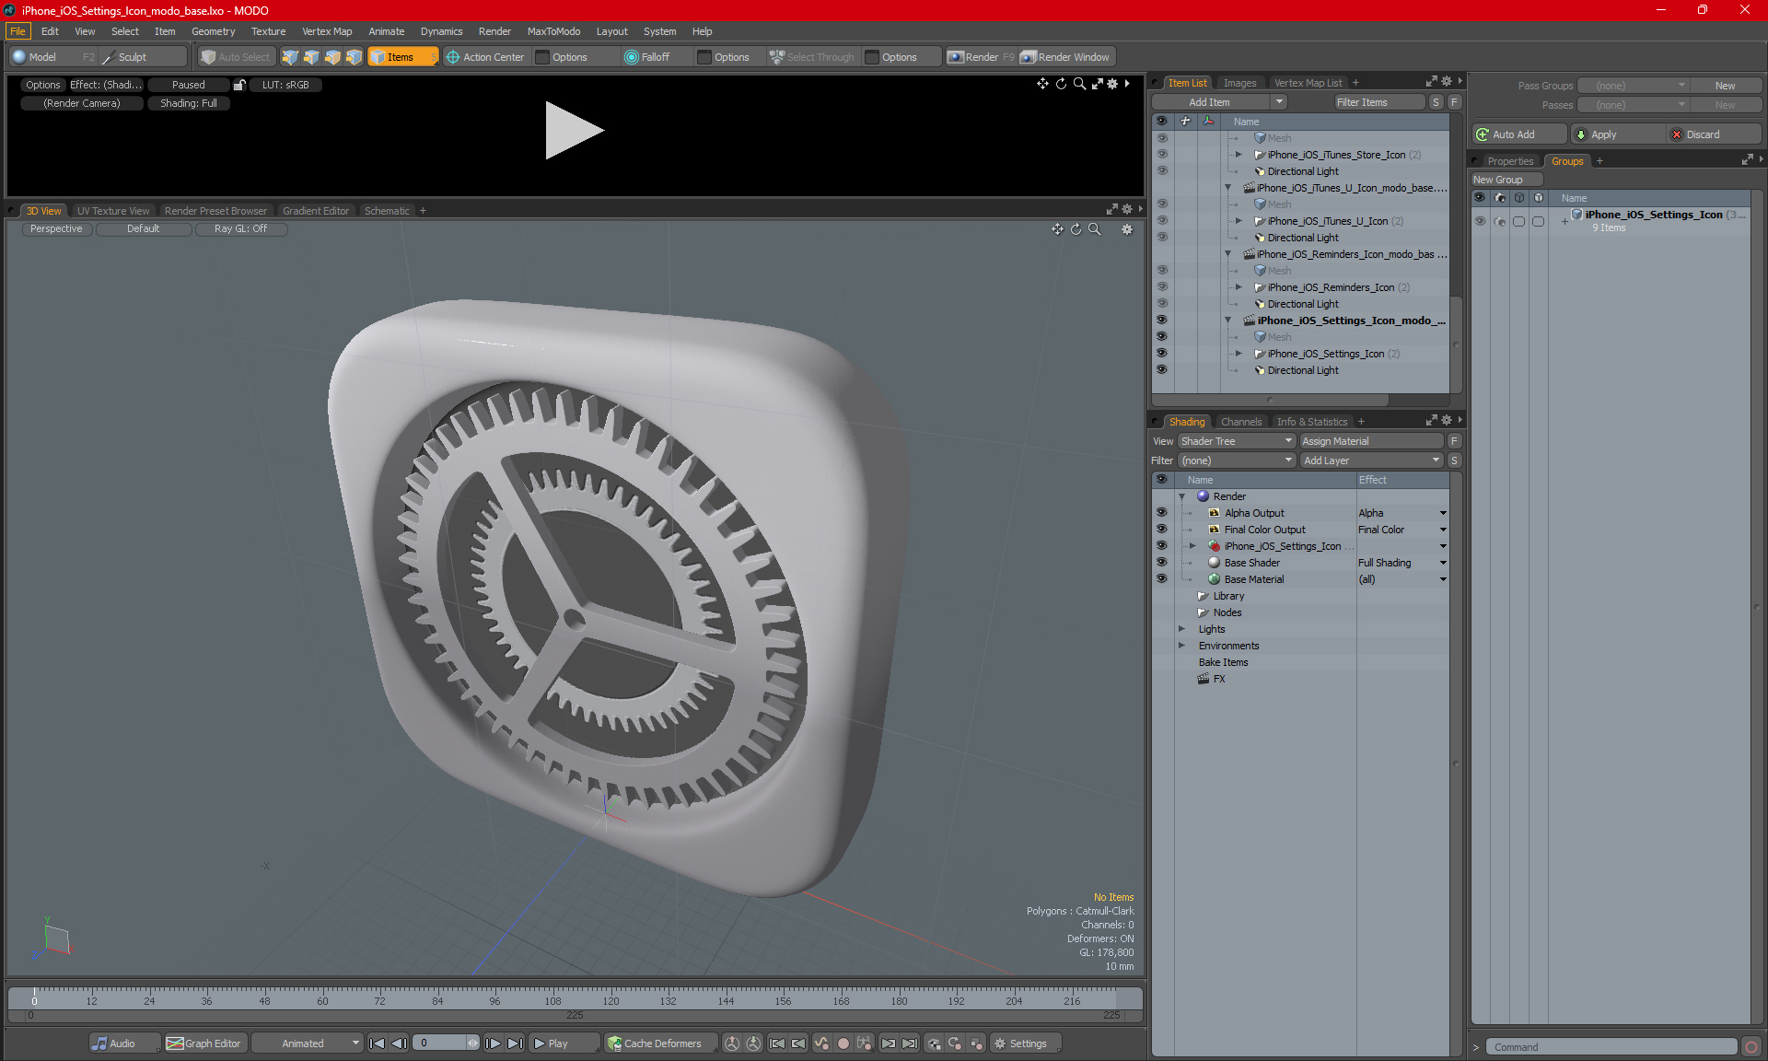This screenshot has height=1061, width=1768.
Task: Toggle visibility of iPhone_iOS_Settings_Icon group
Action: 1480,221
